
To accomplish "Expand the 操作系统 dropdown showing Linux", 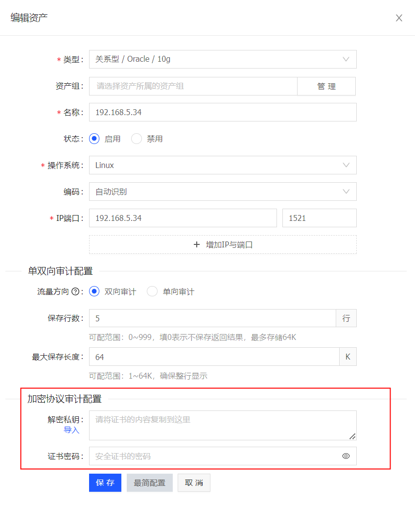I will click(223, 165).
